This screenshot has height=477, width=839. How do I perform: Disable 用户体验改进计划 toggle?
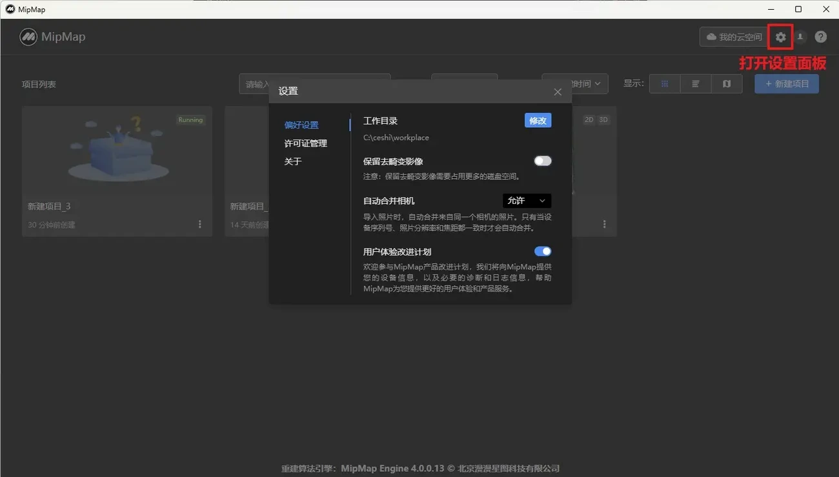coord(542,251)
